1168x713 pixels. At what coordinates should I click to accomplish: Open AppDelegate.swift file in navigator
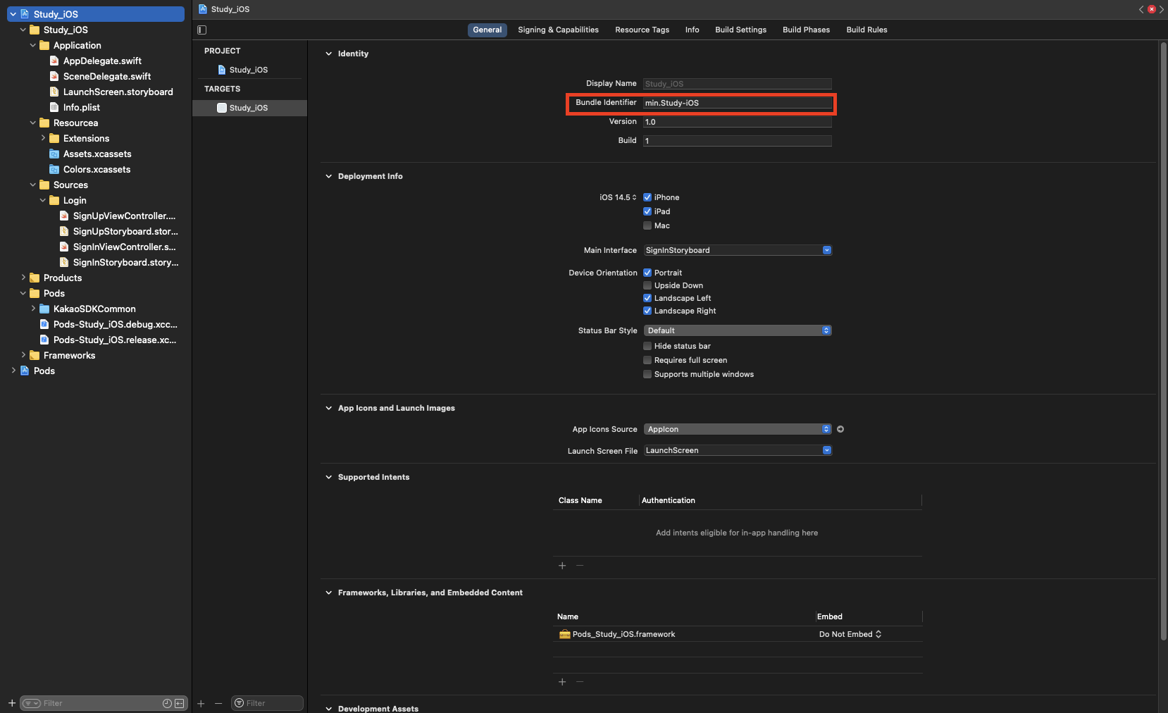tap(102, 61)
